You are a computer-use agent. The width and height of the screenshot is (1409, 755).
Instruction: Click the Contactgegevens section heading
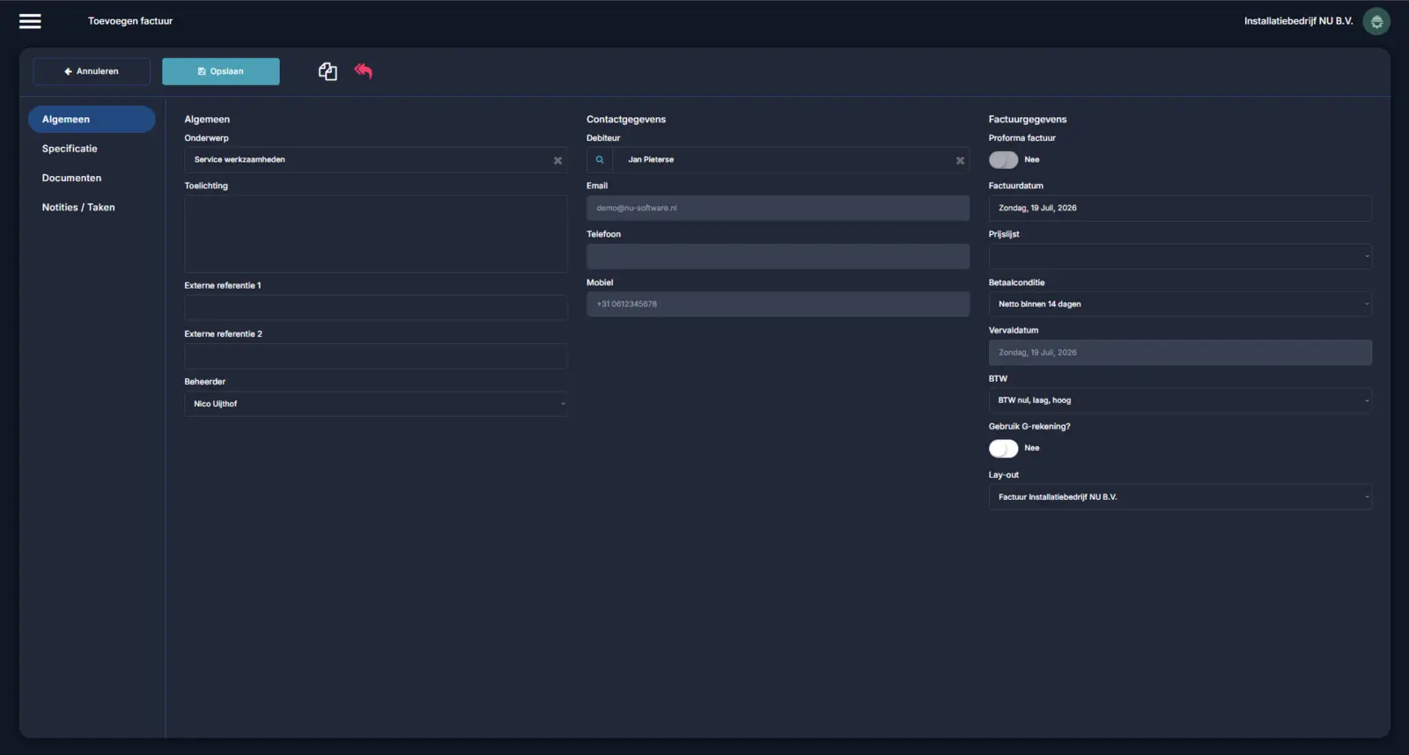626,120
